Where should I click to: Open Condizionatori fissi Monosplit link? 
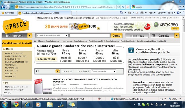(88, 41)
